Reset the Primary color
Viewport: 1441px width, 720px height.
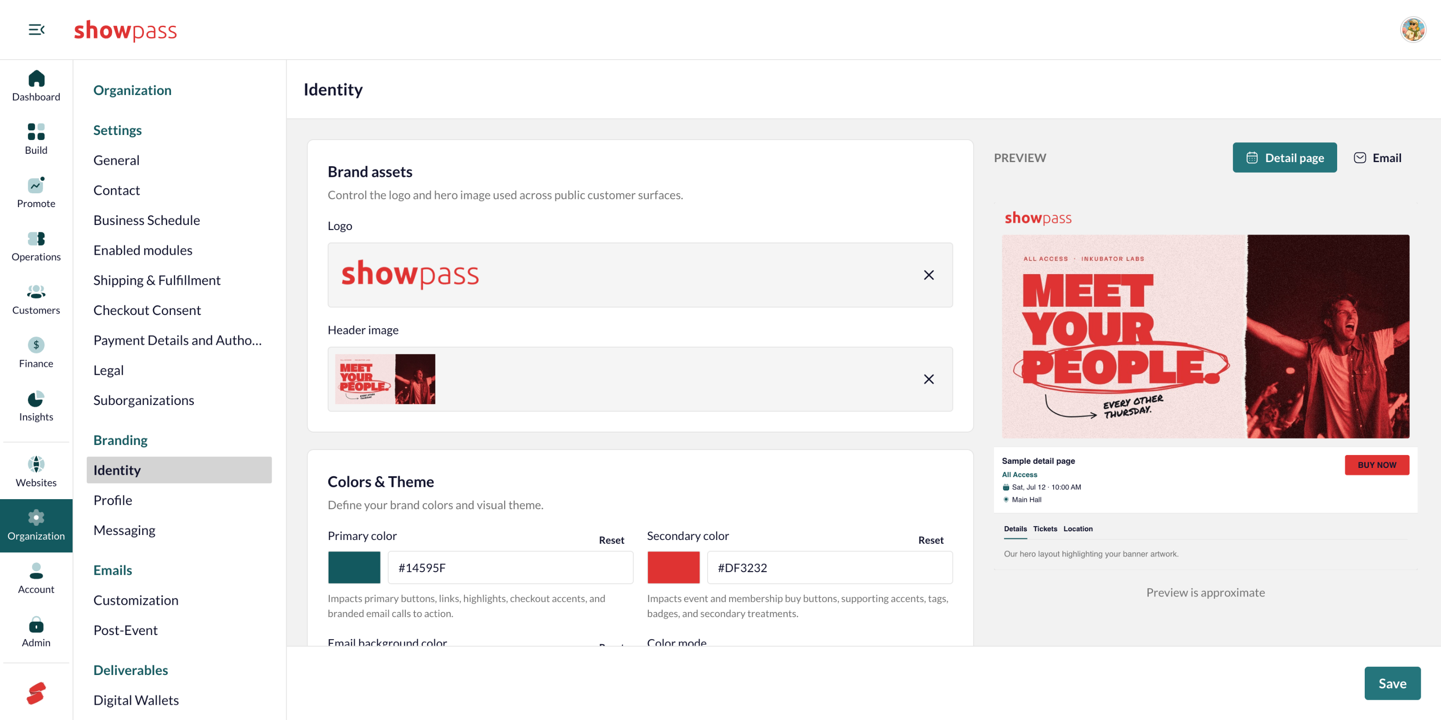point(611,540)
